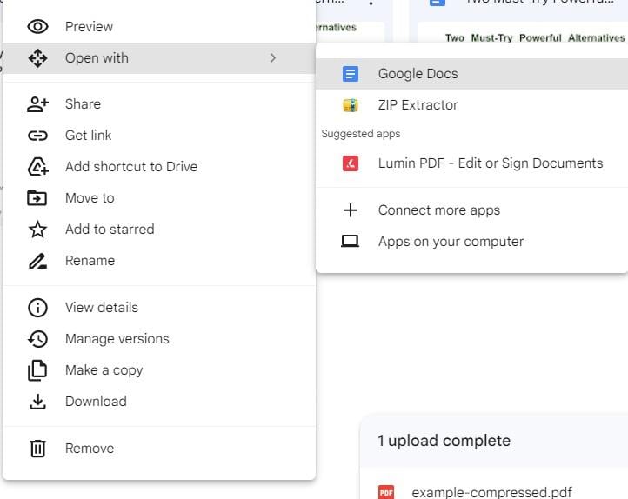This screenshot has height=499, width=628.
Task: Click the Lumin PDF app icon
Action: pyautogui.click(x=351, y=163)
